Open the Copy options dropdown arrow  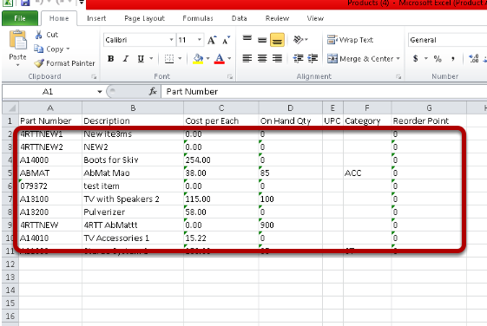click(x=68, y=49)
